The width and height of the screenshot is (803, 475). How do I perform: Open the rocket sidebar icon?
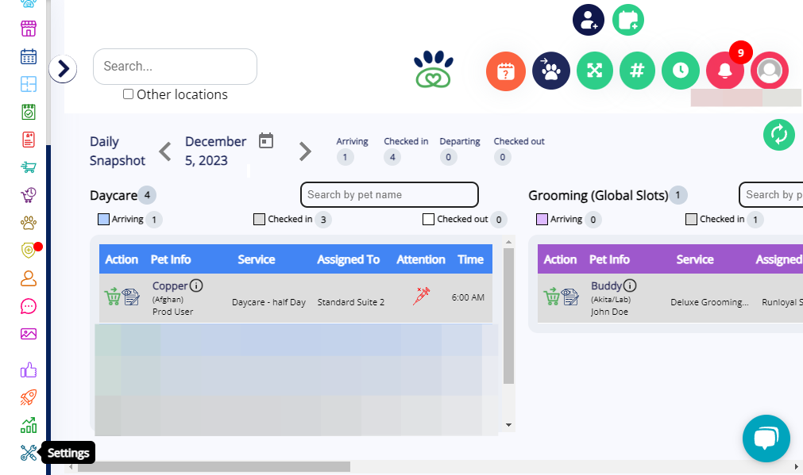[29, 397]
